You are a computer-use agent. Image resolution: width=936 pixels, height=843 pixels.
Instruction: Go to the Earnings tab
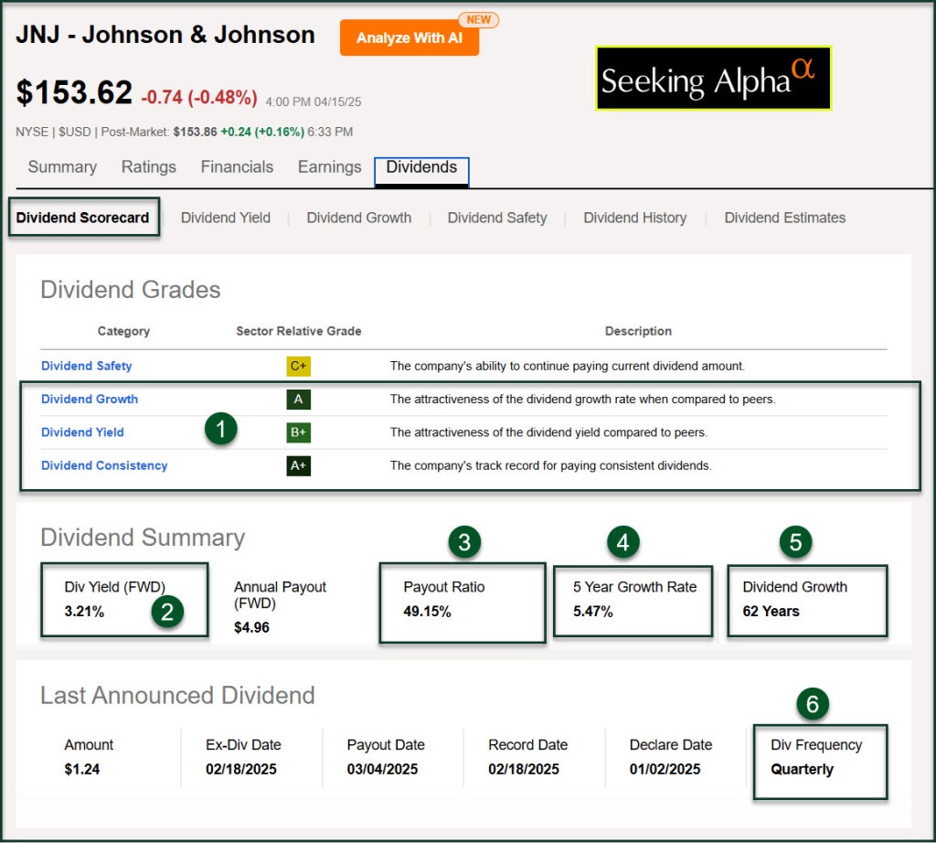[x=329, y=167]
